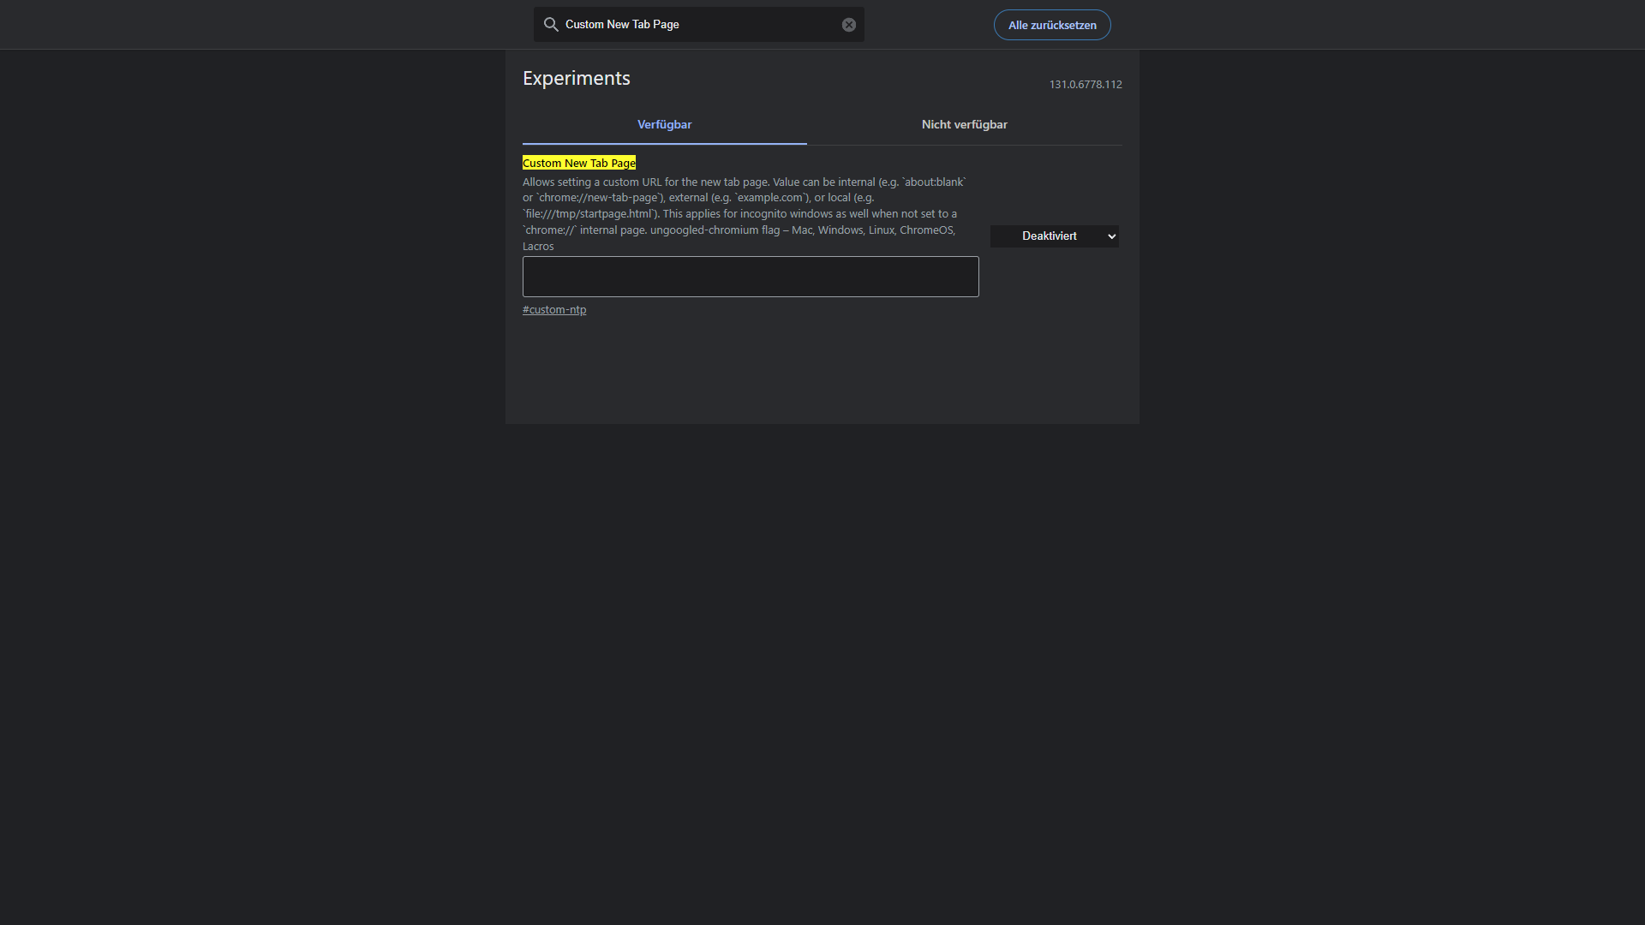
Task: Follow the #custom-ntp anchor link
Action: click(554, 310)
